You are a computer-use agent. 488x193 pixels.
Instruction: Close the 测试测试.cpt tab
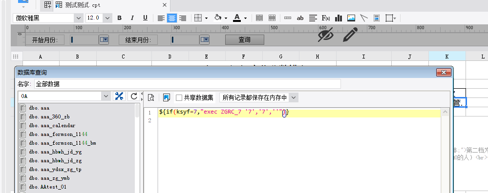tap(165, 5)
